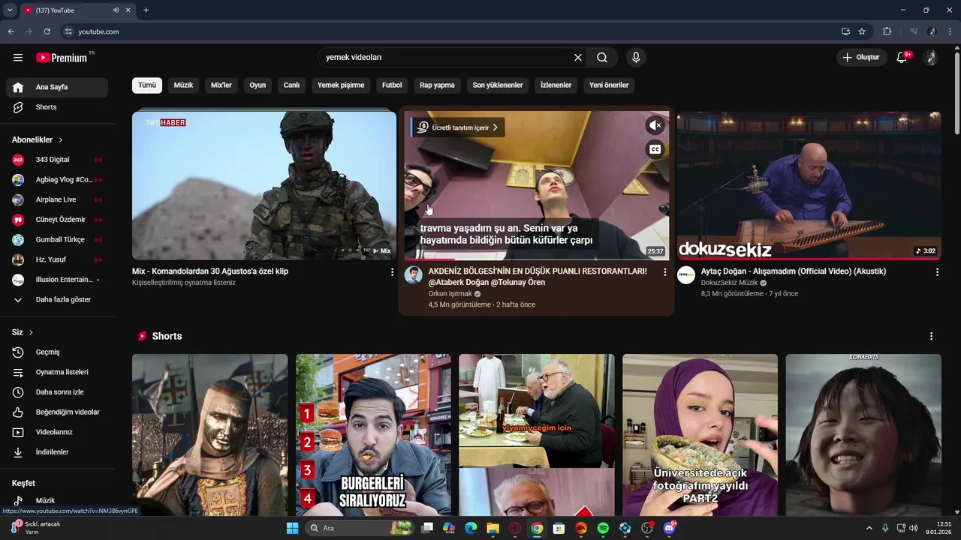Click the search magnifier button

coord(602,57)
